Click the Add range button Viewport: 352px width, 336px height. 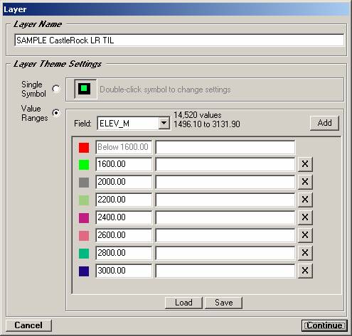pos(324,123)
